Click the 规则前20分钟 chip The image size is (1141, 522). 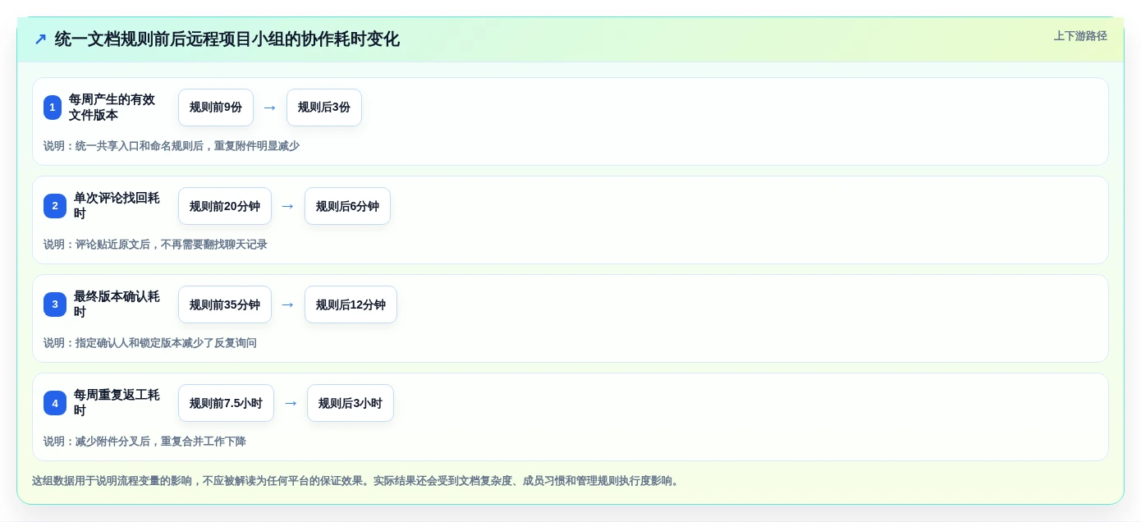[x=225, y=206]
